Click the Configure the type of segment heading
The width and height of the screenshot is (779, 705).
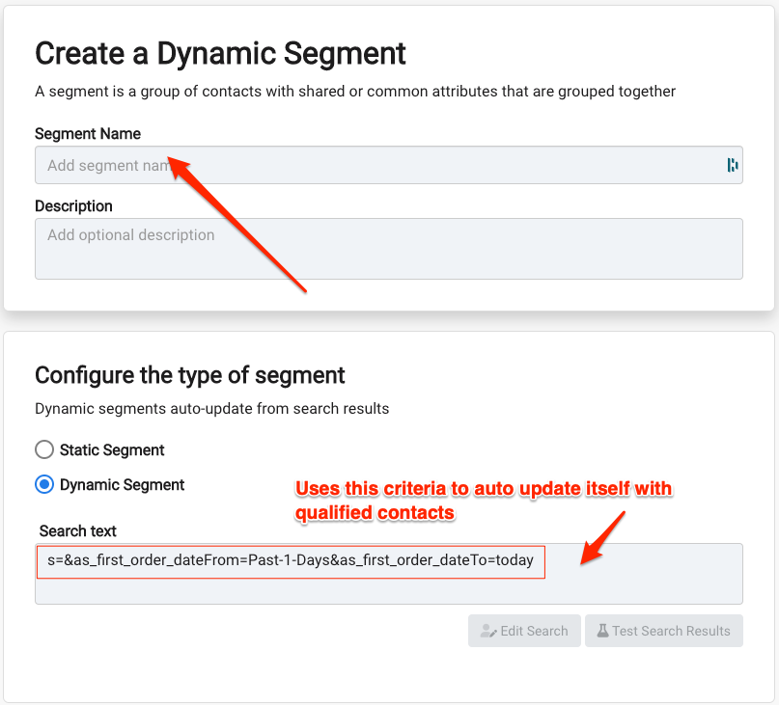coord(190,375)
